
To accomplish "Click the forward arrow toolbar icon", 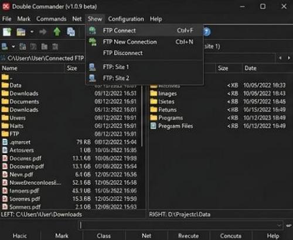I will coord(43,32).
